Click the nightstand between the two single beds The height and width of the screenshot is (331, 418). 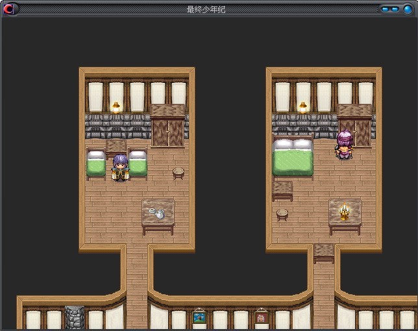tap(116, 149)
